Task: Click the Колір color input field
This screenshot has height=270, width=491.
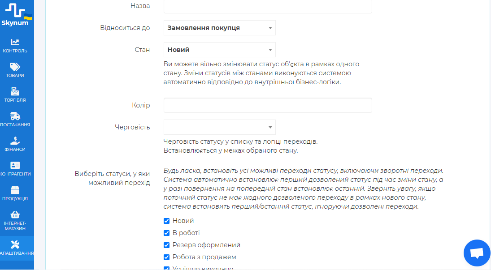Action: point(268,105)
